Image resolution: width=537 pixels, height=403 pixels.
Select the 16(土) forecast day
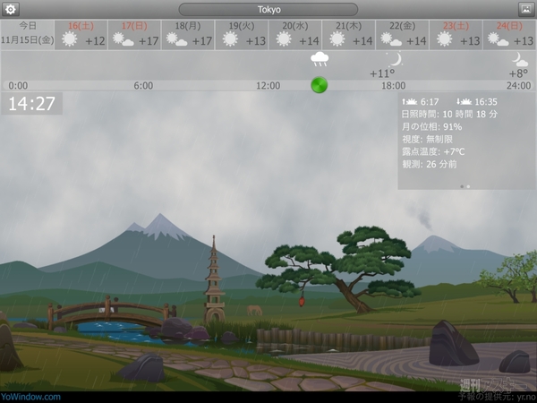coord(81,35)
